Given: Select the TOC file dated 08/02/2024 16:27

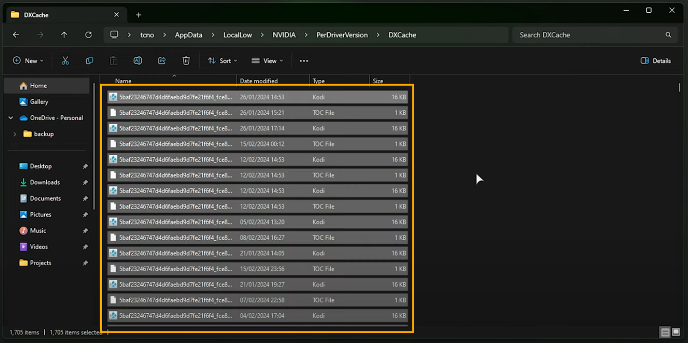Looking at the screenshot, I should pyautogui.click(x=258, y=237).
